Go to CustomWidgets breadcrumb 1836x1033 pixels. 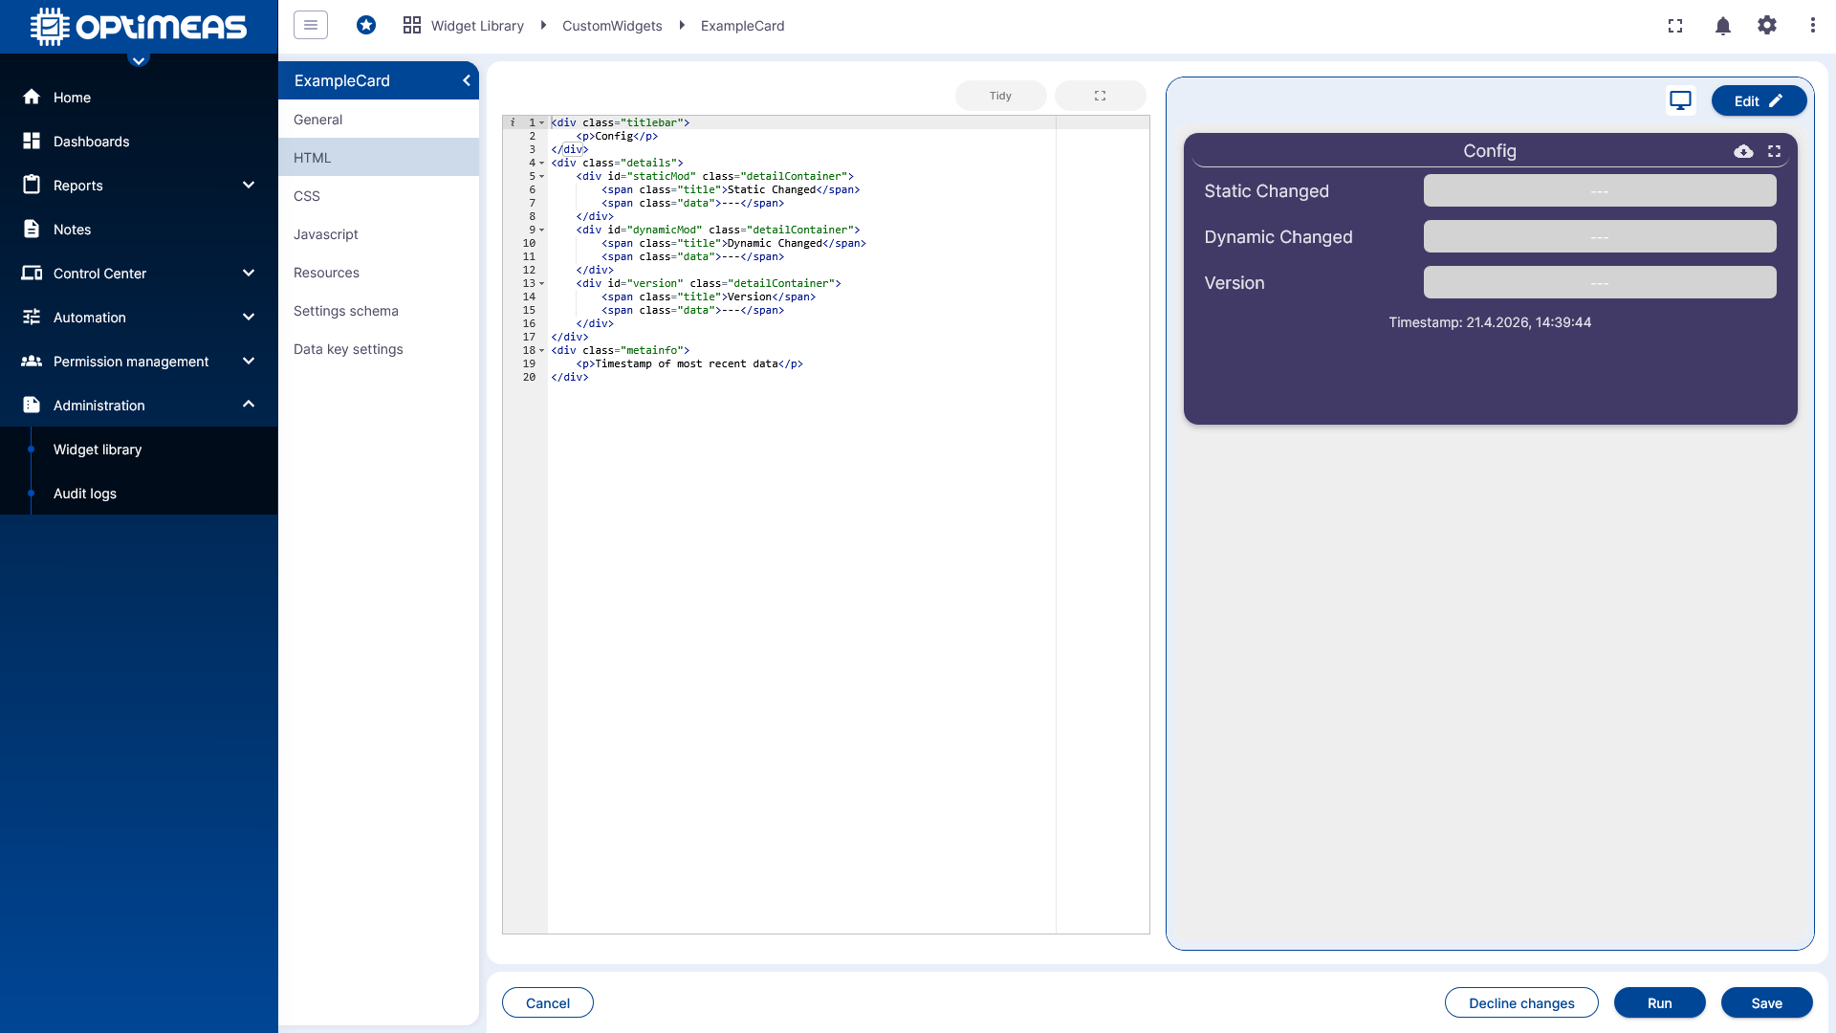(x=612, y=26)
